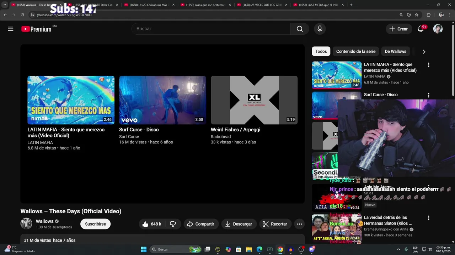
Task: Click the Crear button
Action: 399,29
